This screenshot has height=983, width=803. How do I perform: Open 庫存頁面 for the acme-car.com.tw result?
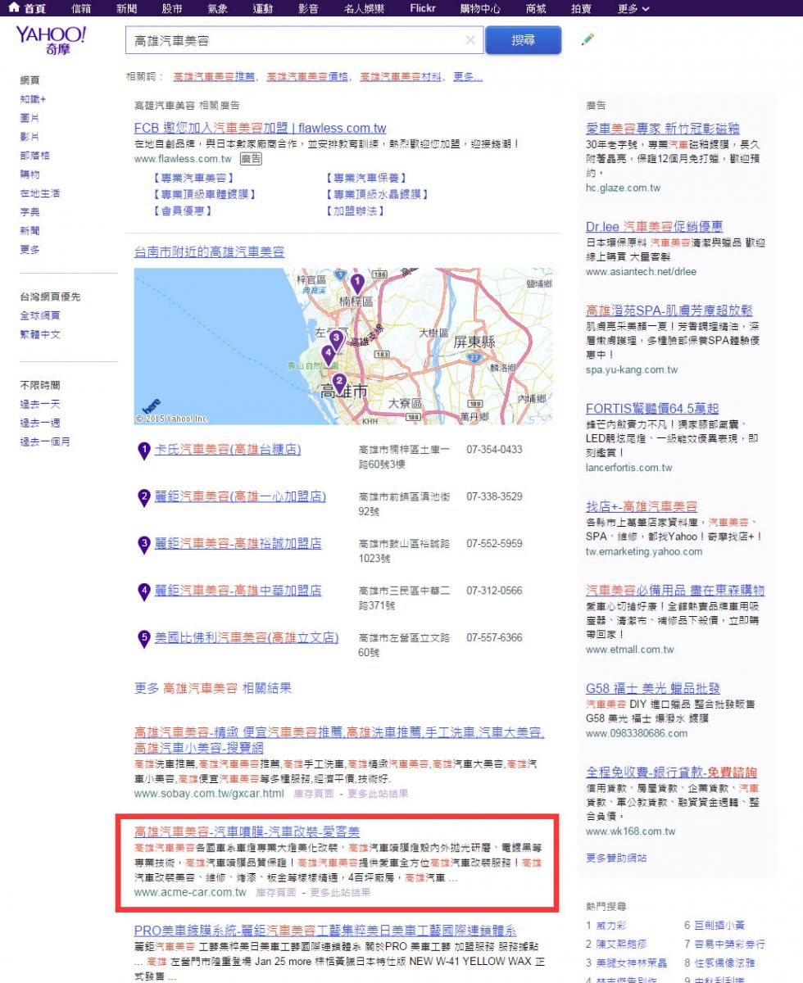click(x=276, y=892)
